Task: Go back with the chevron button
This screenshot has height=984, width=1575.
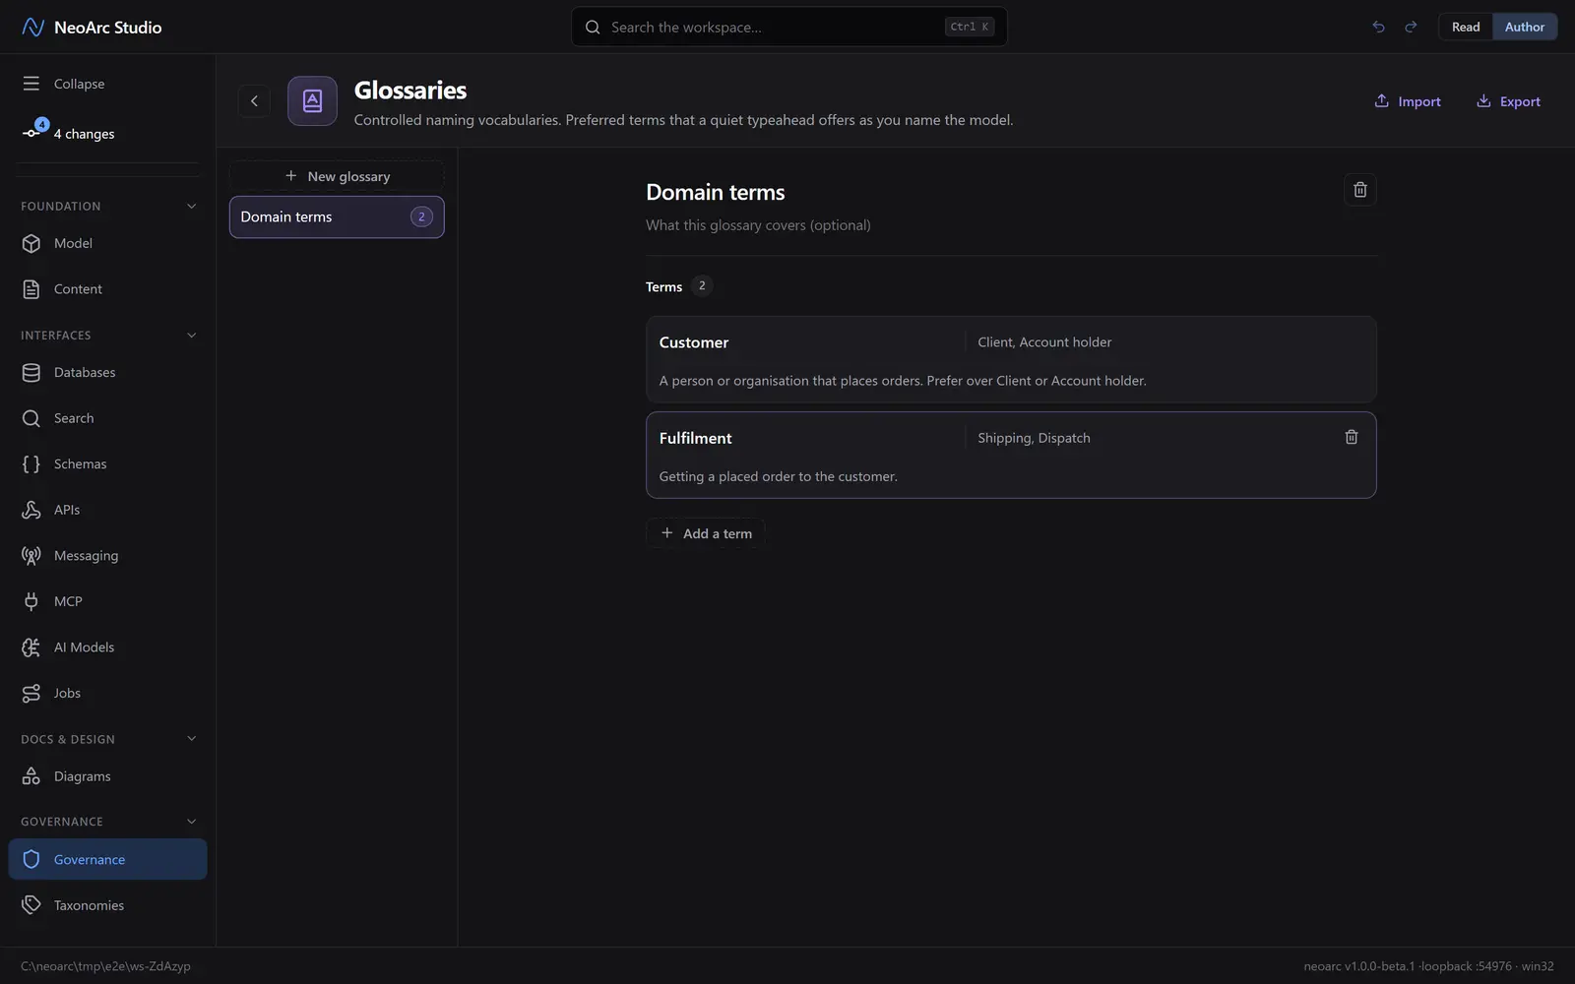Action: pyautogui.click(x=254, y=100)
